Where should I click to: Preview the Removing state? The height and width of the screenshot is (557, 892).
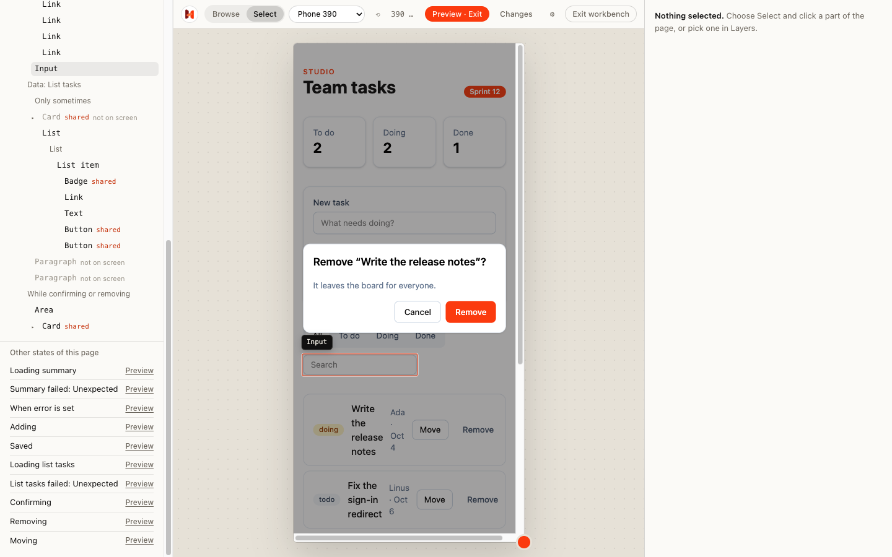[x=139, y=522]
